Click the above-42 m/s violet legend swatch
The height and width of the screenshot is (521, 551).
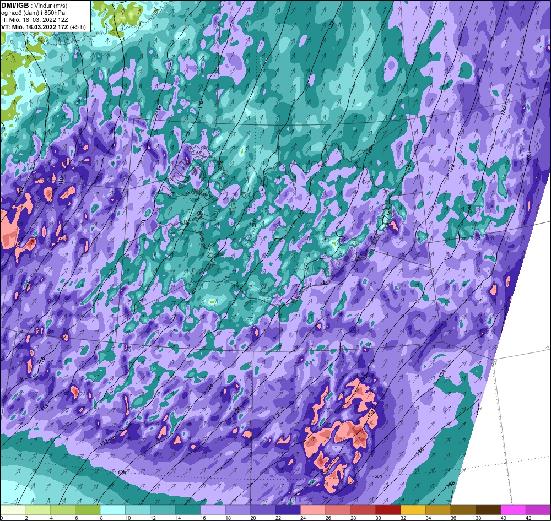(x=538, y=510)
